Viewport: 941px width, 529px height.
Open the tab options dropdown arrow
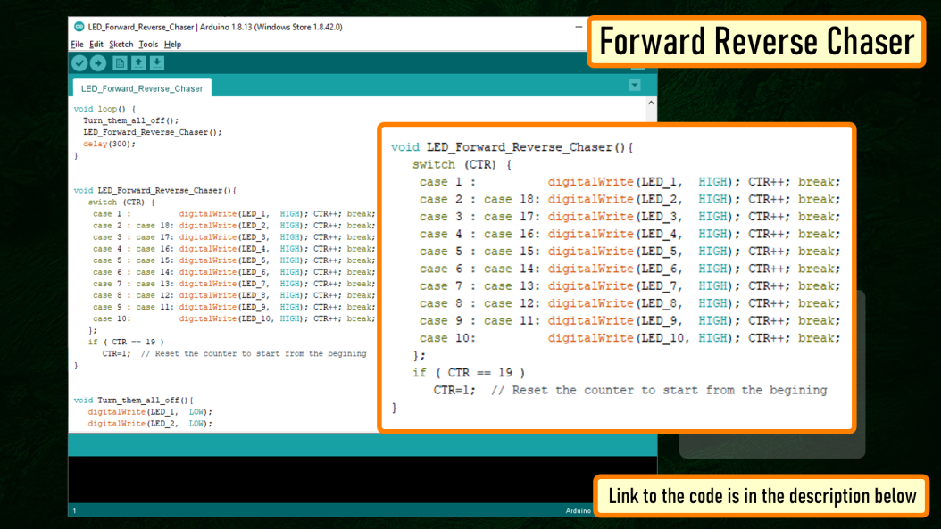pos(635,85)
